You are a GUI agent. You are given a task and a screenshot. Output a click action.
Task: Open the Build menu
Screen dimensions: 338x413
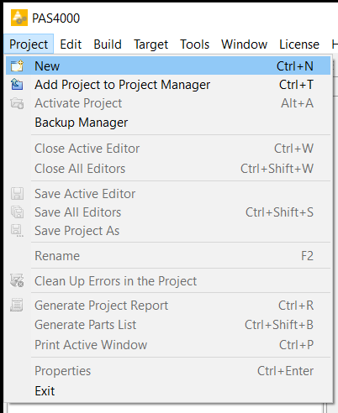tap(108, 44)
